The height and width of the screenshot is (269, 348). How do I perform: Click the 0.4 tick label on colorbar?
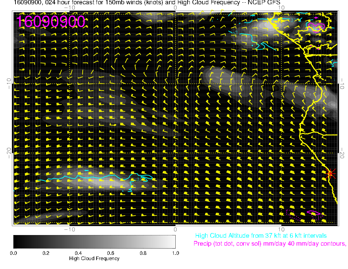click(x=78, y=253)
